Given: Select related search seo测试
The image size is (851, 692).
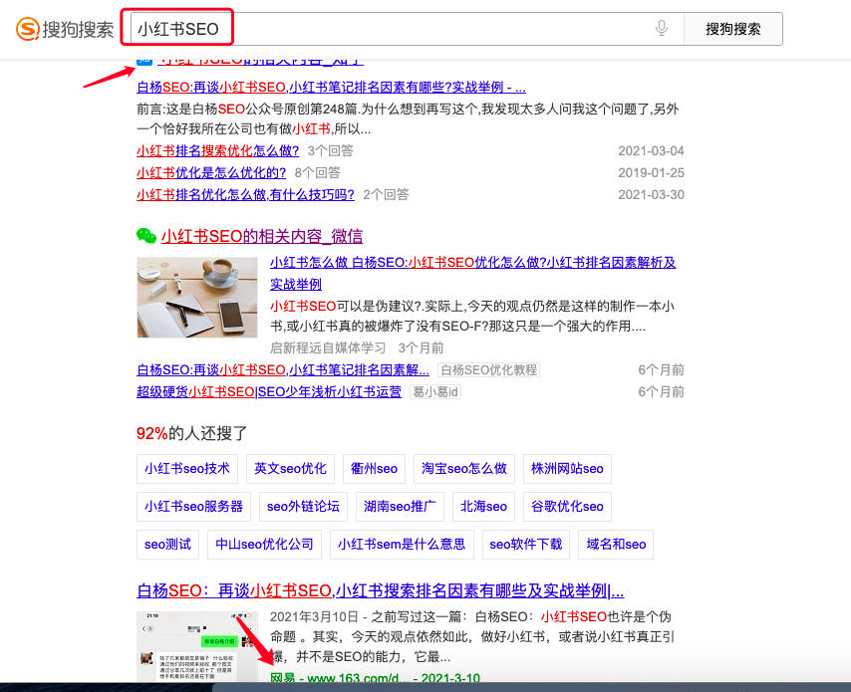Looking at the screenshot, I should pos(167,545).
